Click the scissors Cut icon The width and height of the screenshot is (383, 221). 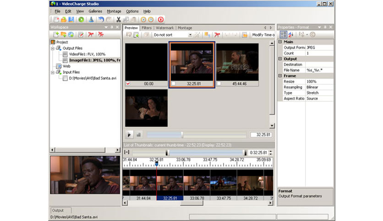[x=119, y=20]
